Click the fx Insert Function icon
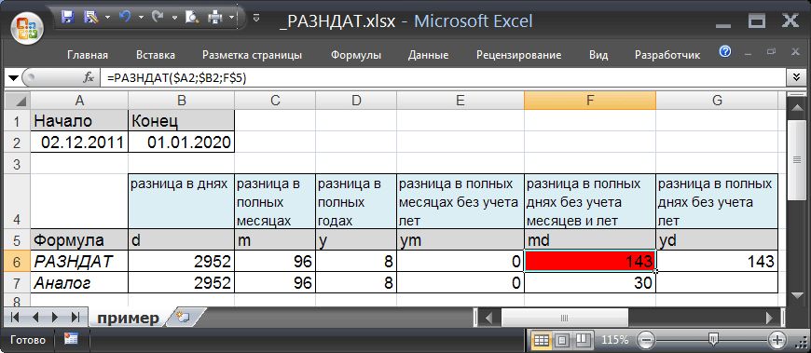Screen dimensions: 811x353 coord(89,78)
